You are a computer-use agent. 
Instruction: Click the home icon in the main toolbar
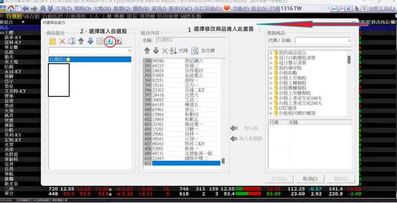(11, 9)
